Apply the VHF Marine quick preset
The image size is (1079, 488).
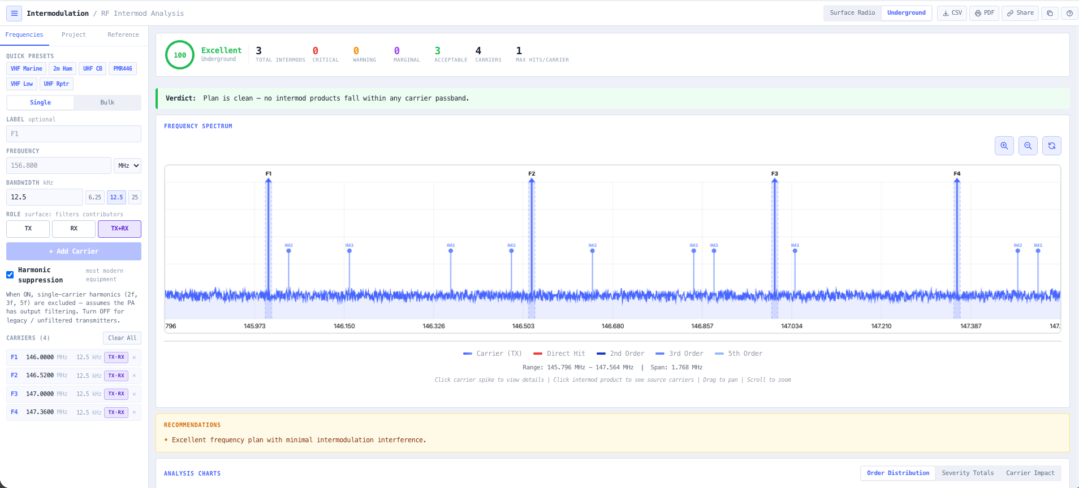[x=27, y=69]
